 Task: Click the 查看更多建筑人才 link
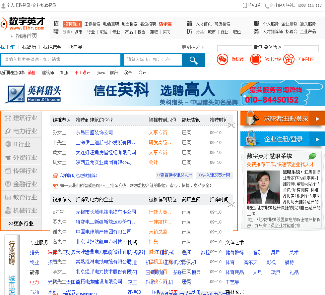coord(174,175)
